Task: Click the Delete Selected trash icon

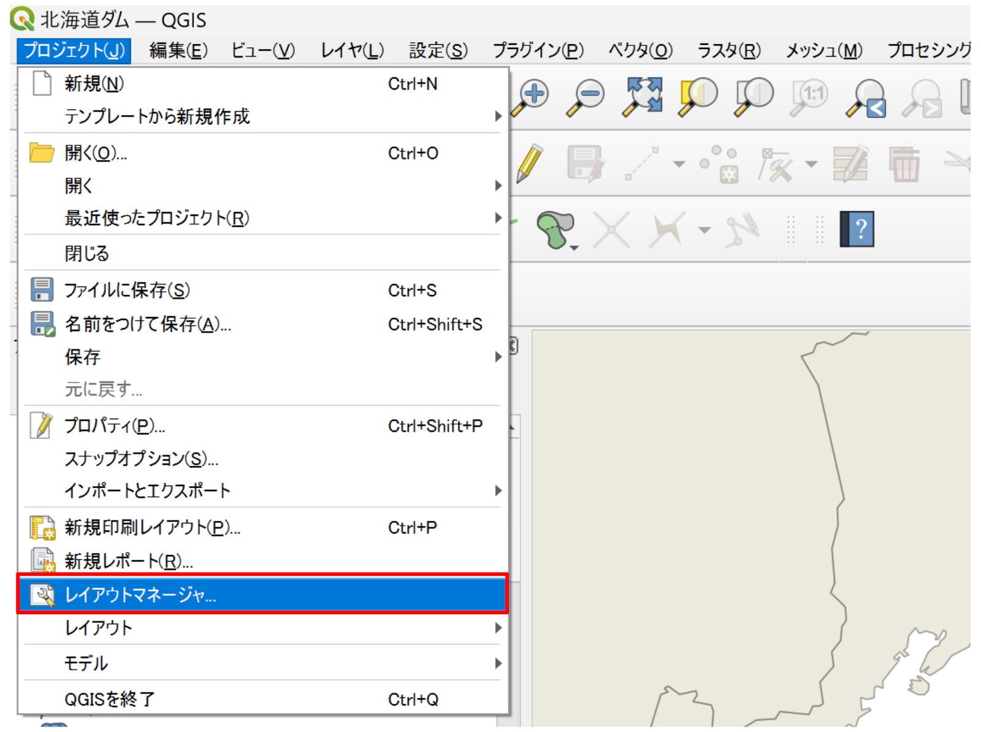Action: tap(904, 164)
